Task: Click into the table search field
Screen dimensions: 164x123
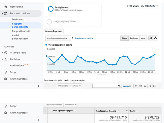Action: point(105,86)
